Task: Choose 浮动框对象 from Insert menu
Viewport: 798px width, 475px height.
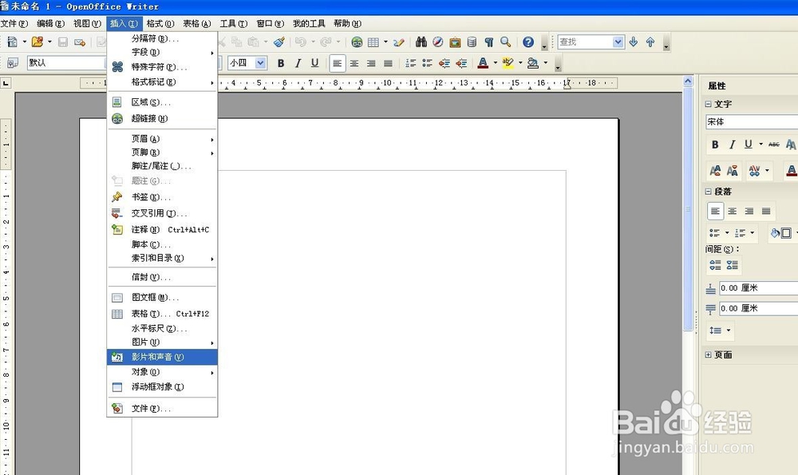Action: click(162, 387)
